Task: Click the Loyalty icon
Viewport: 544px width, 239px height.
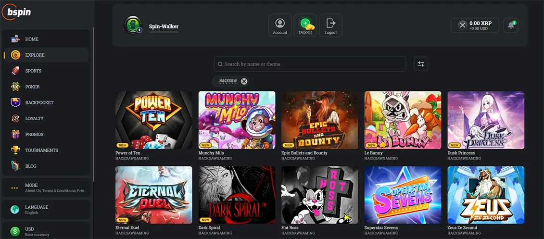Action: [x=15, y=118]
